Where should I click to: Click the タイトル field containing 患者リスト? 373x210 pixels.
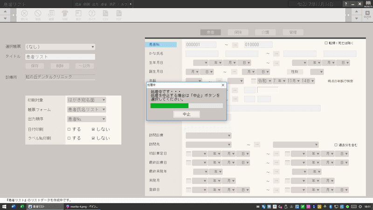(60, 56)
